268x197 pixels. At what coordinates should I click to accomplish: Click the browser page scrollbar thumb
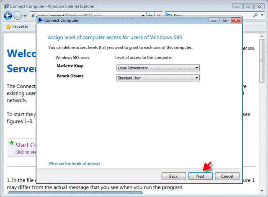tap(262, 61)
